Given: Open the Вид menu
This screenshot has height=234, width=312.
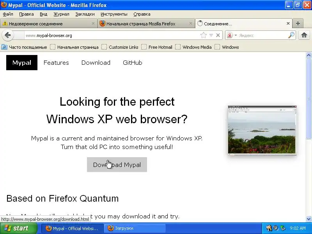Looking at the screenshot, I should point(43,14).
